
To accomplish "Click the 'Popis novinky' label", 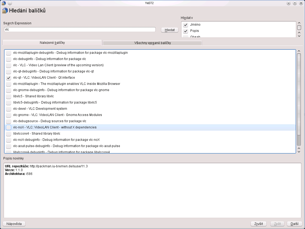I will click(14, 158).
